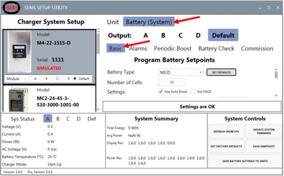Select Module D radio button
This screenshot has width=284, height=176.
point(63,79)
